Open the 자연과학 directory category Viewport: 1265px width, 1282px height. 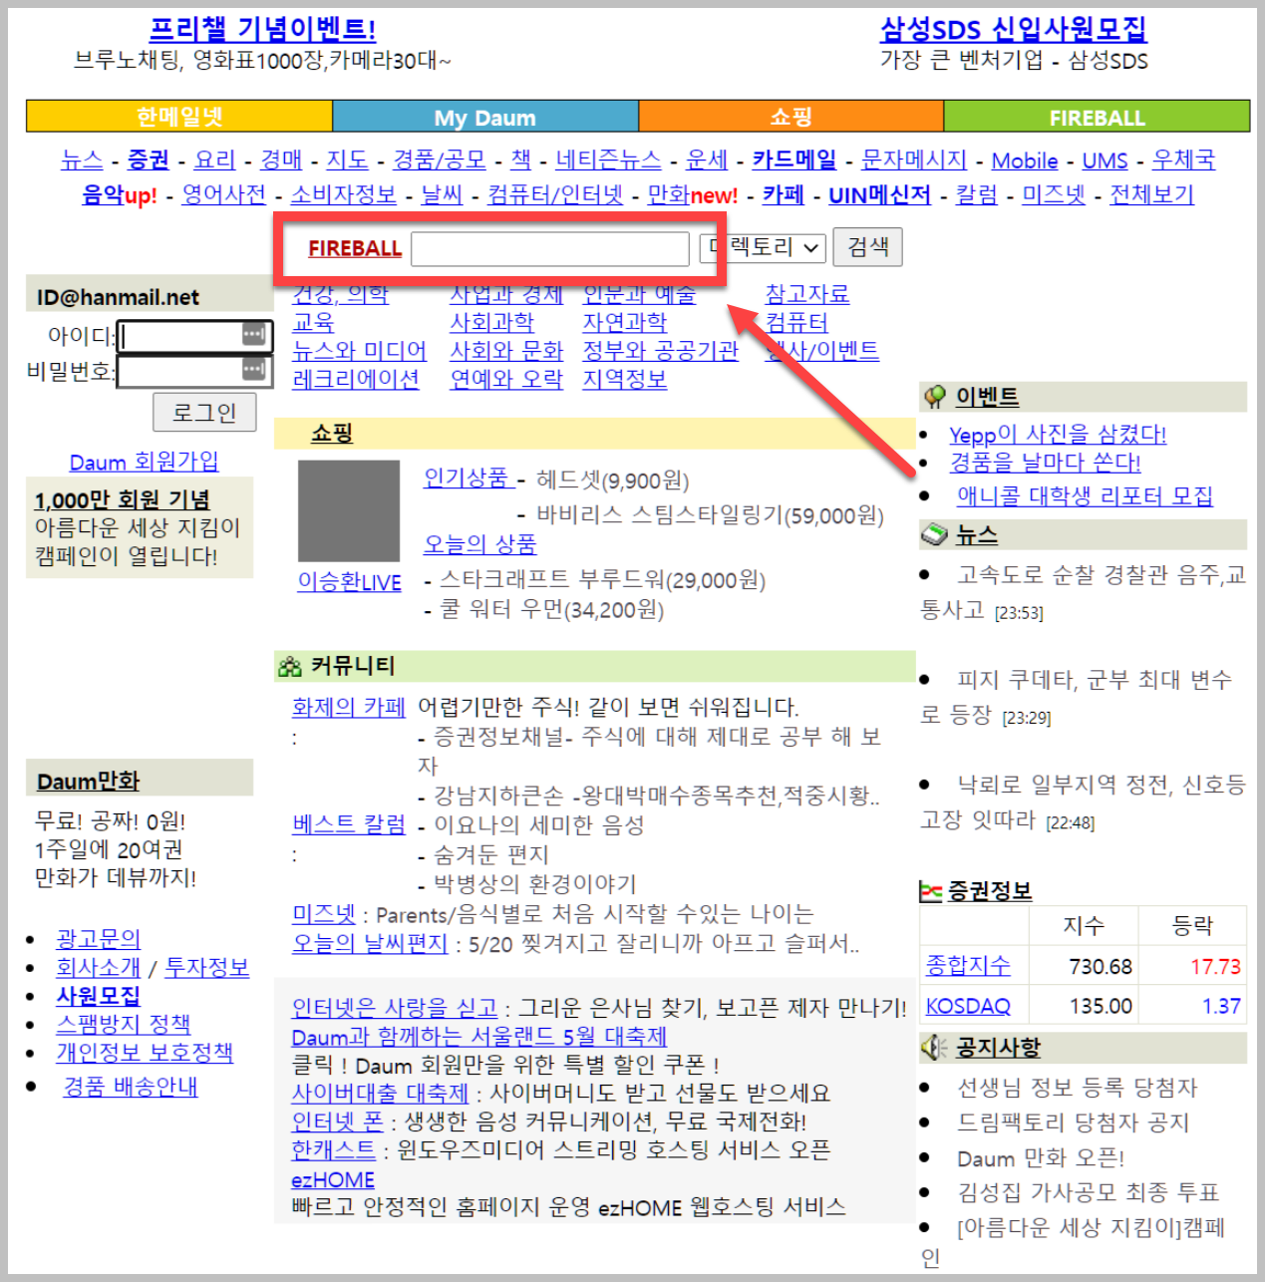(x=625, y=322)
